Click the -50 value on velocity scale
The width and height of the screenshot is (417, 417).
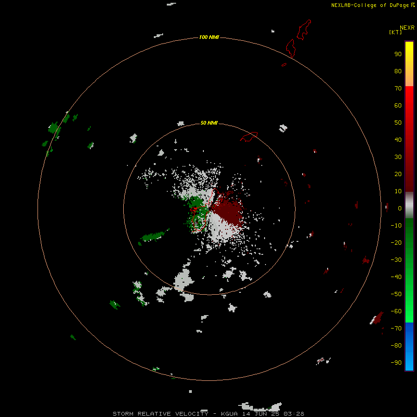point(396,294)
